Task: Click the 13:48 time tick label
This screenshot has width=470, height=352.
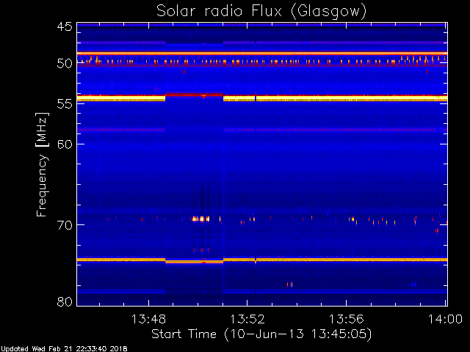Action: tap(148, 319)
